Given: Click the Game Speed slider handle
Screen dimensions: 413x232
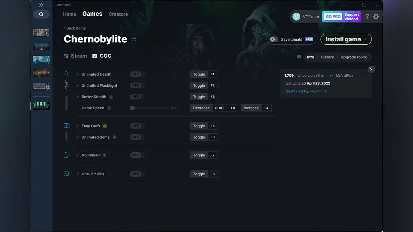Looking at the screenshot, I should click(x=132, y=108).
